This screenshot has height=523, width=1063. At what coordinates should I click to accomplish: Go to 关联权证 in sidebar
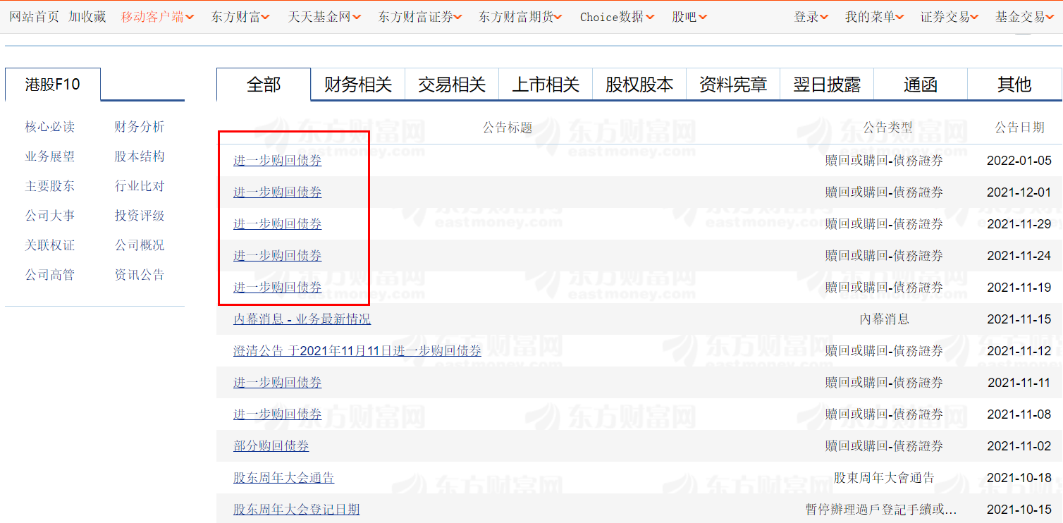pyautogui.click(x=50, y=245)
